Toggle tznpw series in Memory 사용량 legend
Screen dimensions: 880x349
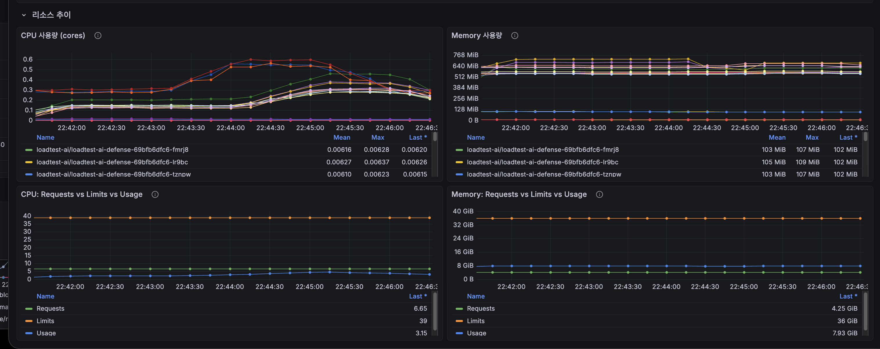[x=544, y=174]
